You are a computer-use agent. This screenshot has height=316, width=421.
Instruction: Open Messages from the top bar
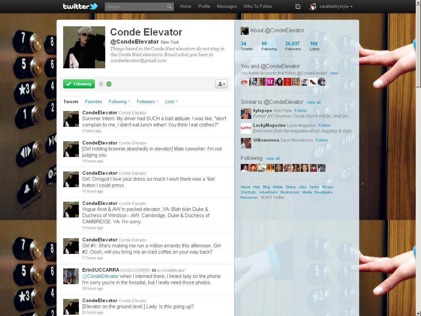tap(227, 7)
